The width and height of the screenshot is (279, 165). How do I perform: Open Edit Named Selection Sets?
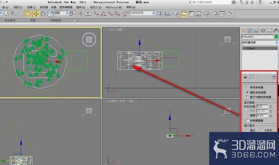tap(126, 14)
